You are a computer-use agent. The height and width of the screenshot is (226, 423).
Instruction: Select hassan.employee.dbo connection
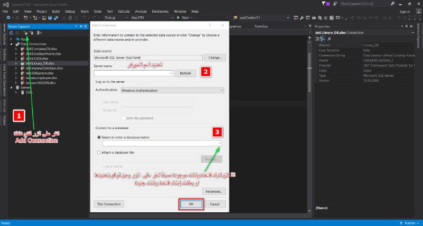(x=41, y=78)
